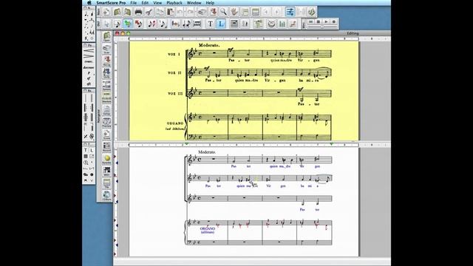Click 'Moderato.' in the lower editing score
473x266 pixels.
tap(207, 152)
